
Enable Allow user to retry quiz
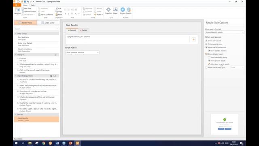click(206, 68)
